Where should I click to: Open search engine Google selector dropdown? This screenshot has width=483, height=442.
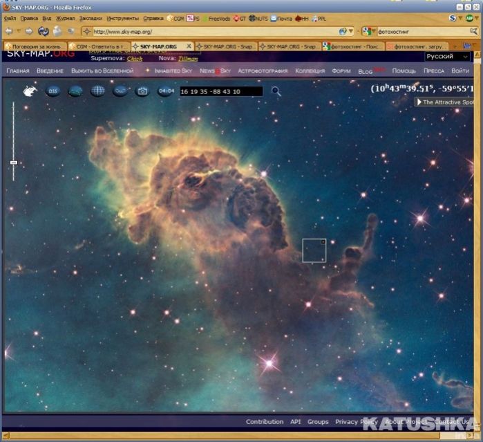[369, 31]
